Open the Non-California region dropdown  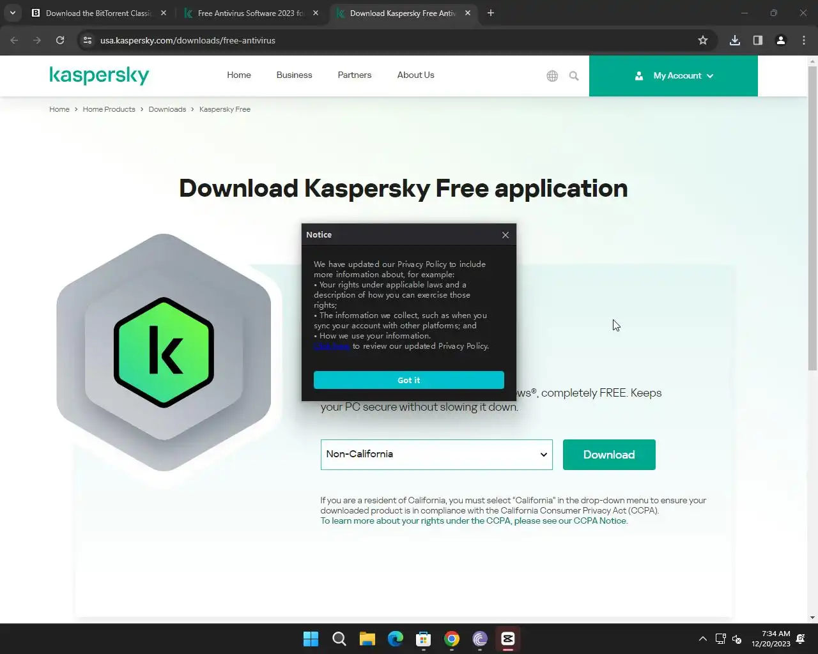click(x=436, y=455)
